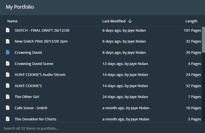Open The Other Girl script

27,97
